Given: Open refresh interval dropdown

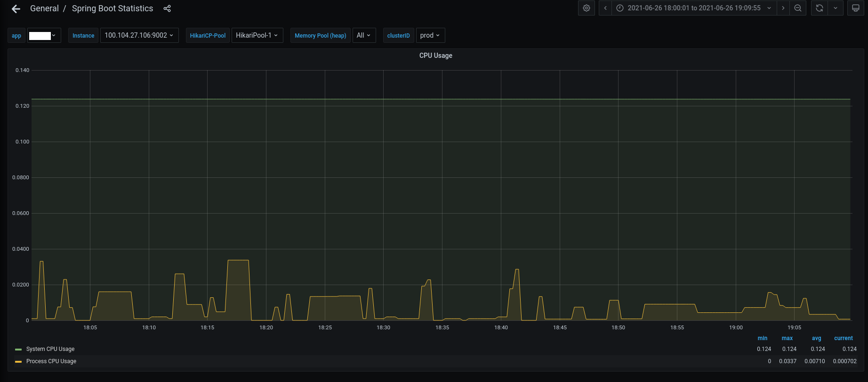Looking at the screenshot, I should coord(836,8).
